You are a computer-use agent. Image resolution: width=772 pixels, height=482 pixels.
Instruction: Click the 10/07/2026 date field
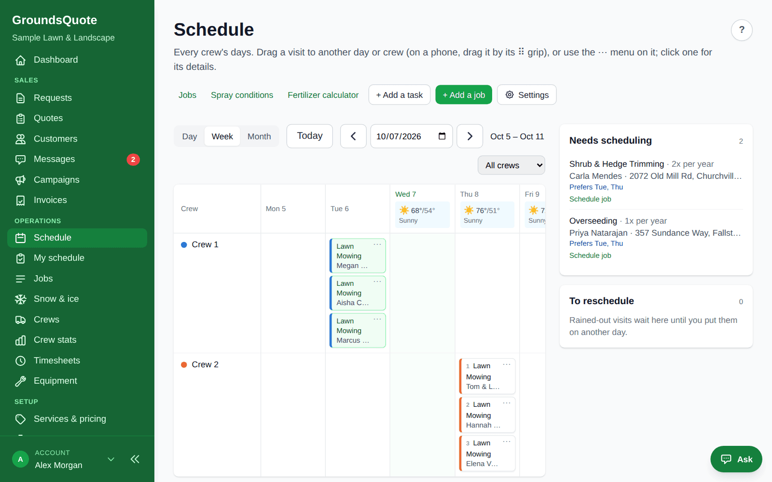[412, 136]
